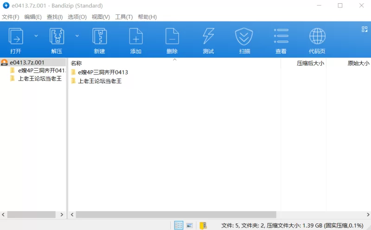The height and width of the screenshot is (230, 371).
Task: Minimize the Bandizip window
Action: pyautogui.click(x=319, y=6)
